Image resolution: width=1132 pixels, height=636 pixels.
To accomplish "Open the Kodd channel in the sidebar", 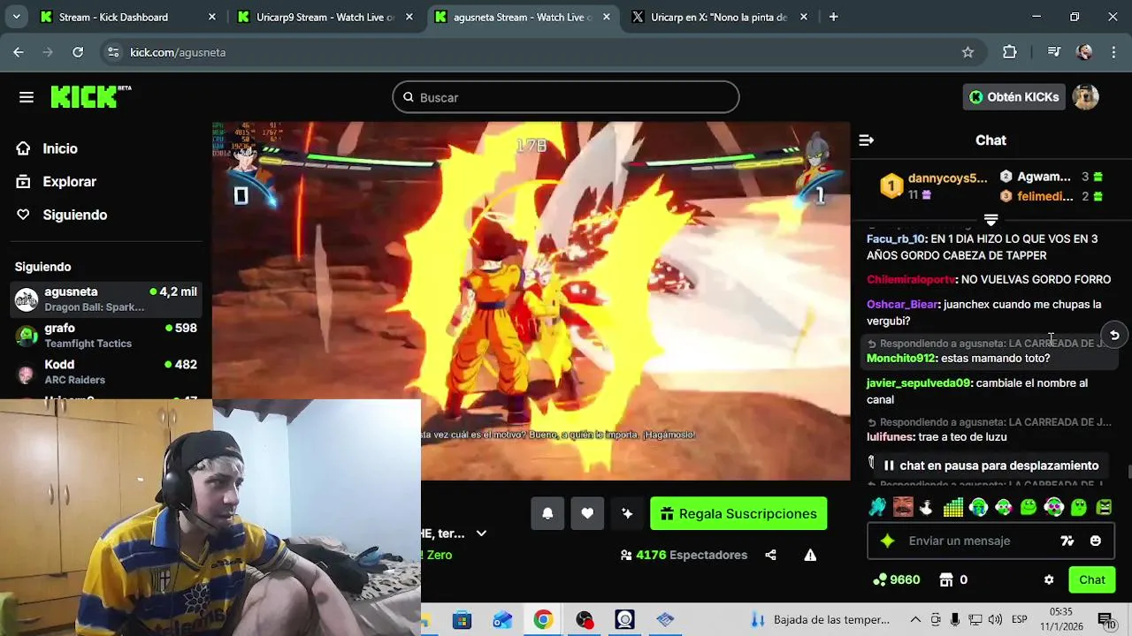I will tap(106, 372).
